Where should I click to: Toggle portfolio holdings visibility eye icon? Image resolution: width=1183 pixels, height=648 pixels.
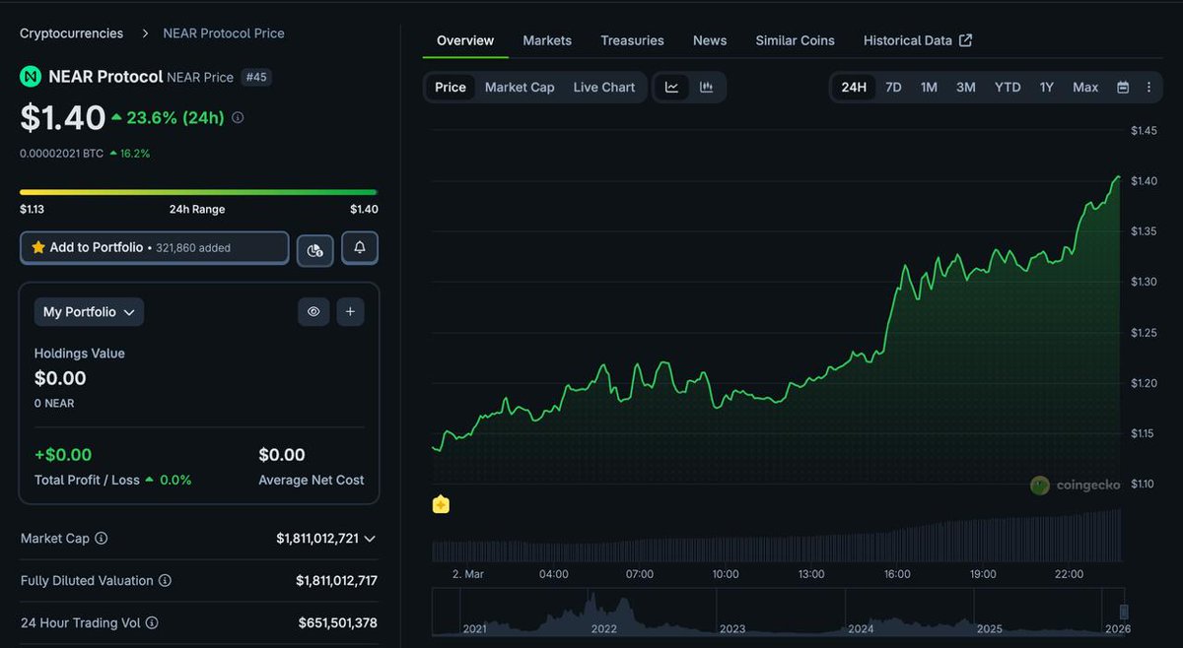coord(313,312)
